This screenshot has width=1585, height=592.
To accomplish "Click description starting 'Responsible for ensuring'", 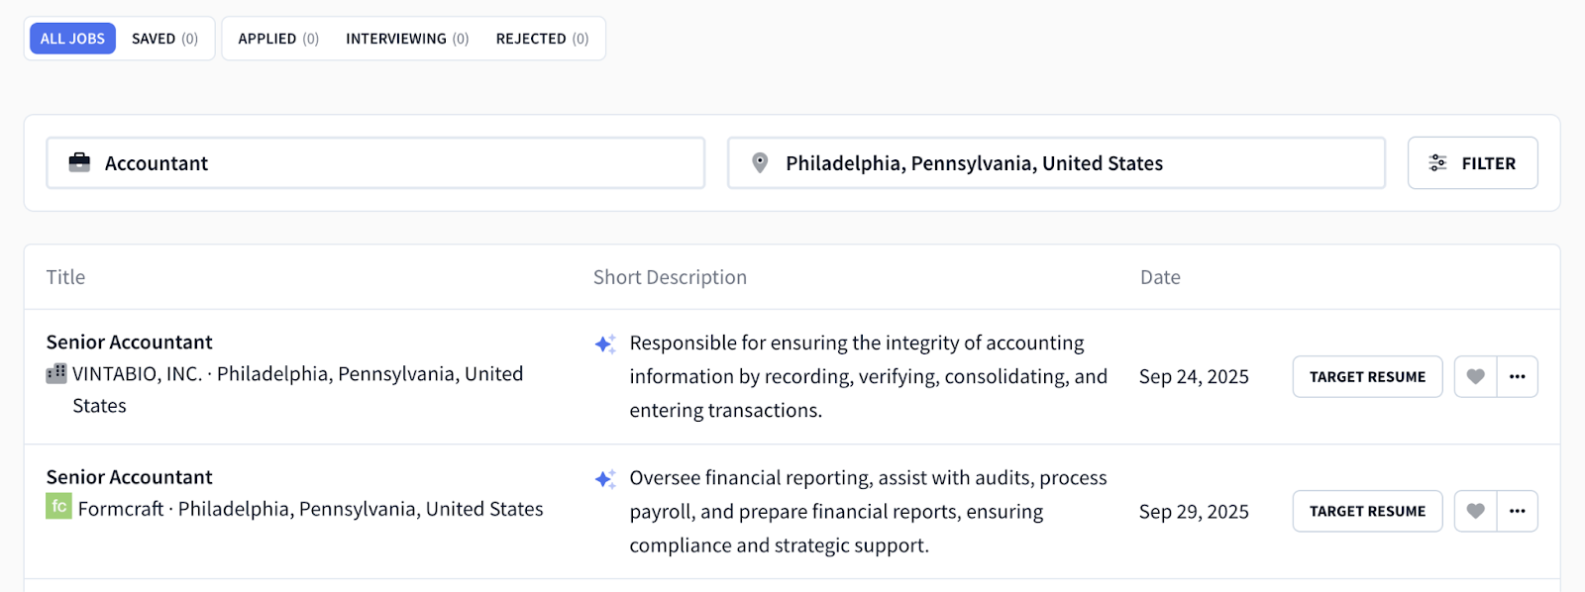I will tap(869, 376).
